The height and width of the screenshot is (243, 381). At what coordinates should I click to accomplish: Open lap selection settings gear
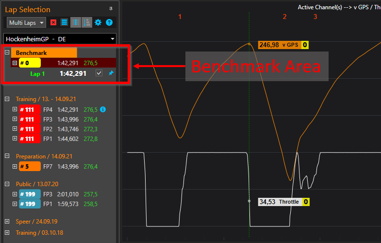98,22
